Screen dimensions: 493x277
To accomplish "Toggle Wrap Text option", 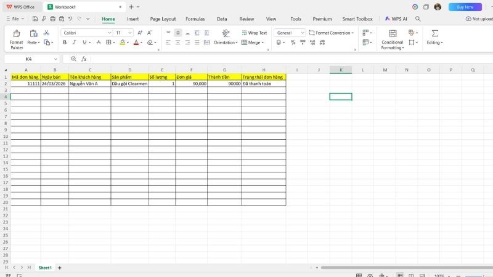I will coord(255,33).
